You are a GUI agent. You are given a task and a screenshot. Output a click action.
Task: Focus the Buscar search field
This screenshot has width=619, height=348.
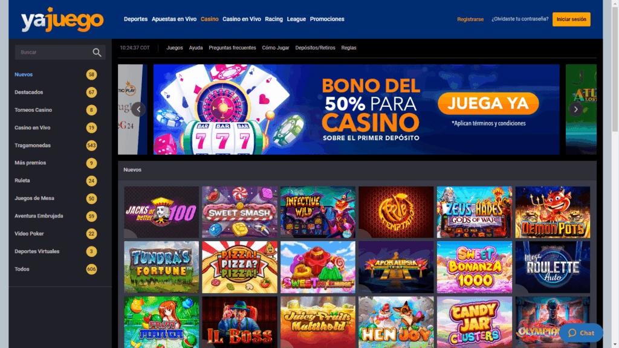[x=53, y=53]
